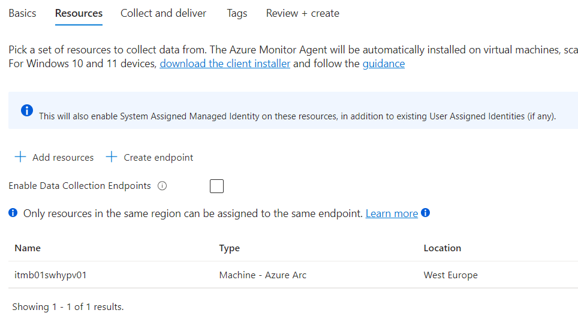This screenshot has height=322, width=578.
Task: Click the Learn more link
Action: click(x=392, y=213)
